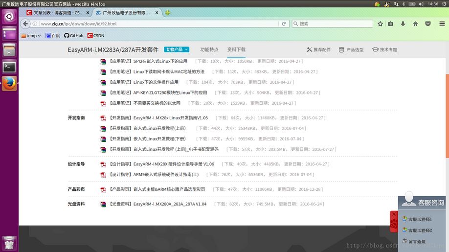Viewport: 449px width, 252px height.
Task: Open the downloads arrow icon
Action: click(x=403, y=24)
